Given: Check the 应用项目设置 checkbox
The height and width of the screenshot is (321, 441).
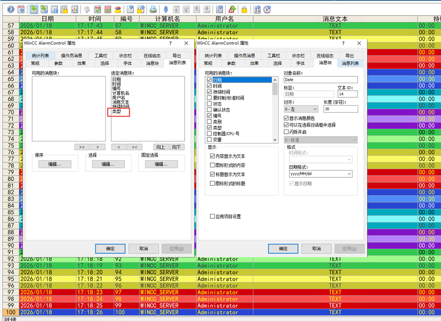Looking at the screenshot, I should coord(212,217).
